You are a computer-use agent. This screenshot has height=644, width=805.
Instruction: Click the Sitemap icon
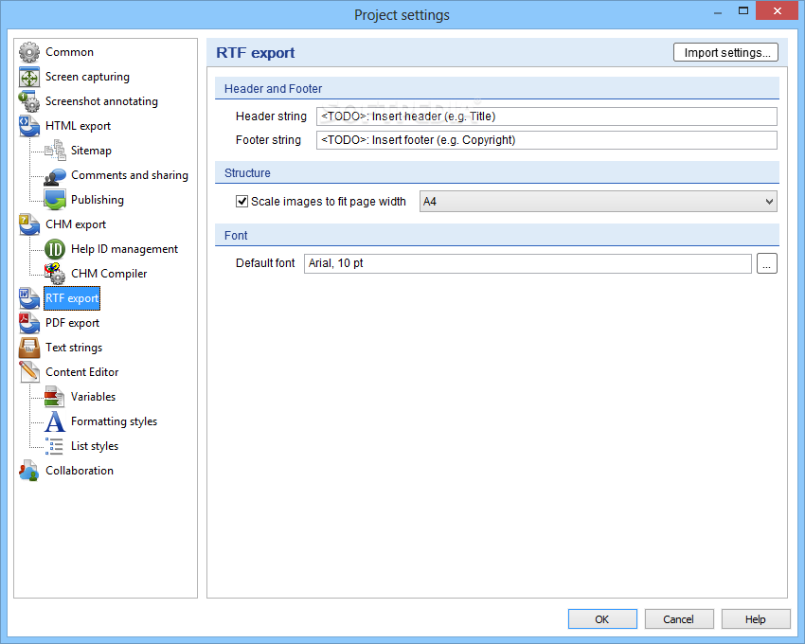pyautogui.click(x=55, y=151)
